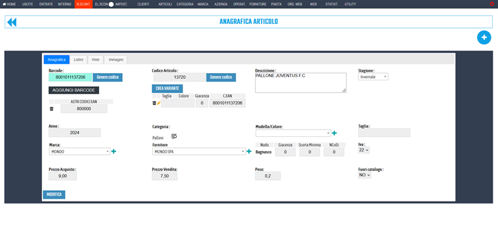Click the Palloni category text

158,138
